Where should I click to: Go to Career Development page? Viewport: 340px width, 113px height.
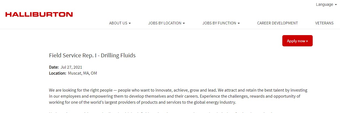(x=277, y=23)
